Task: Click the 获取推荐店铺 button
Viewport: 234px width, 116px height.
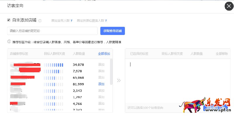Action: tap(113, 31)
